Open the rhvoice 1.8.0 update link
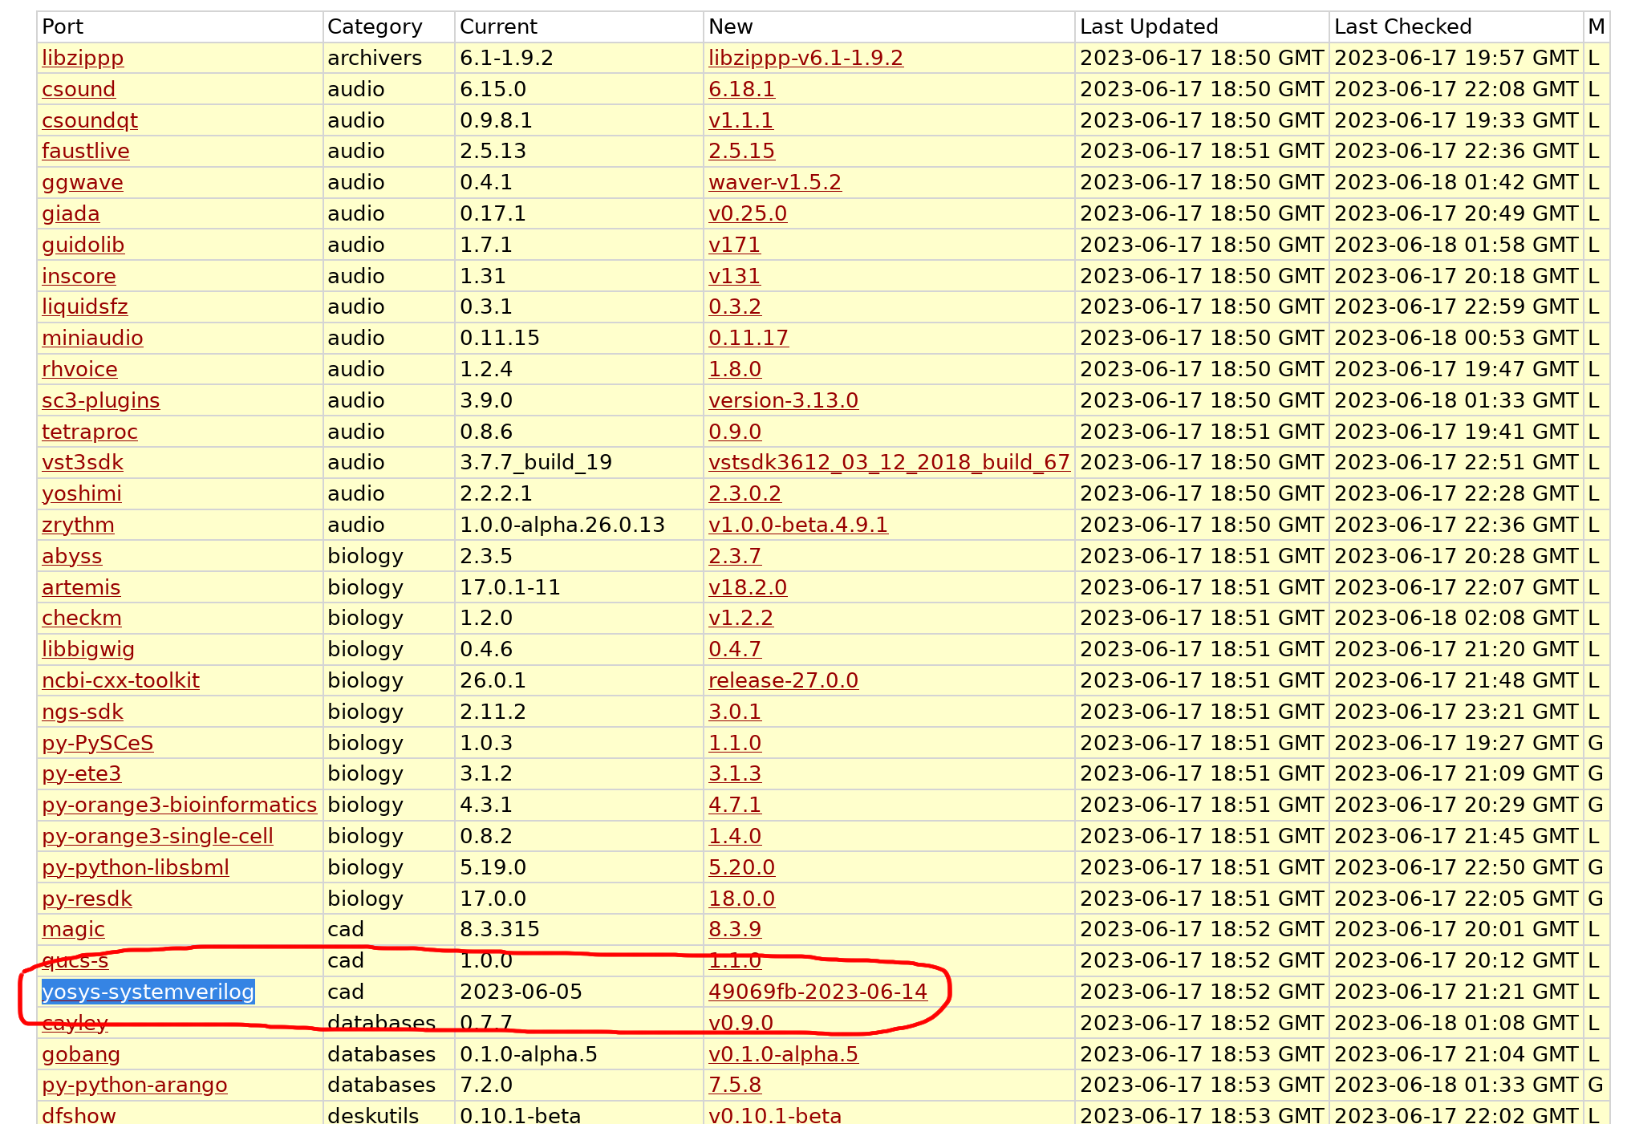This screenshot has height=1124, width=1631. (x=735, y=368)
